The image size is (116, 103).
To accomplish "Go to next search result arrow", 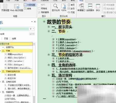I will [34, 34].
